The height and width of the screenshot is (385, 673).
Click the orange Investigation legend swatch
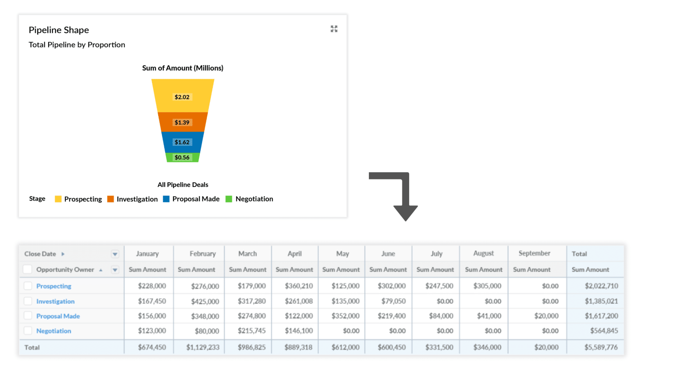110,199
